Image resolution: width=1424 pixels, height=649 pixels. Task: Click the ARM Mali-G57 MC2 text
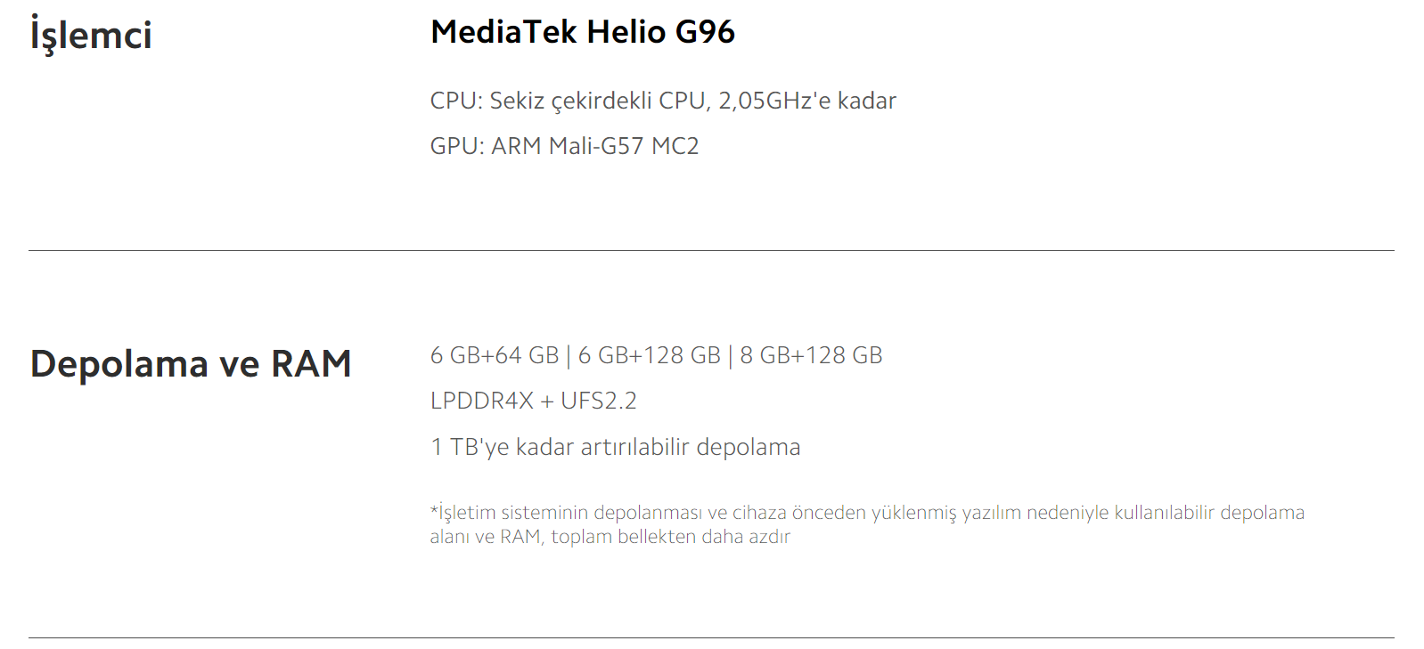click(595, 146)
